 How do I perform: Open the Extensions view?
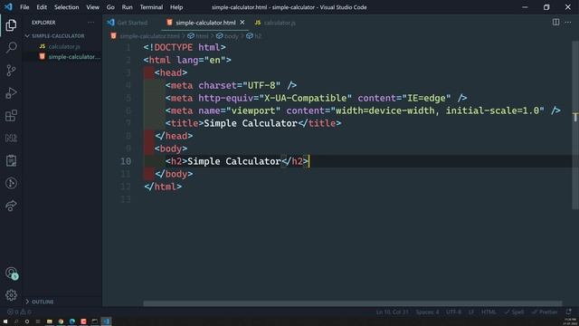tap(11, 115)
